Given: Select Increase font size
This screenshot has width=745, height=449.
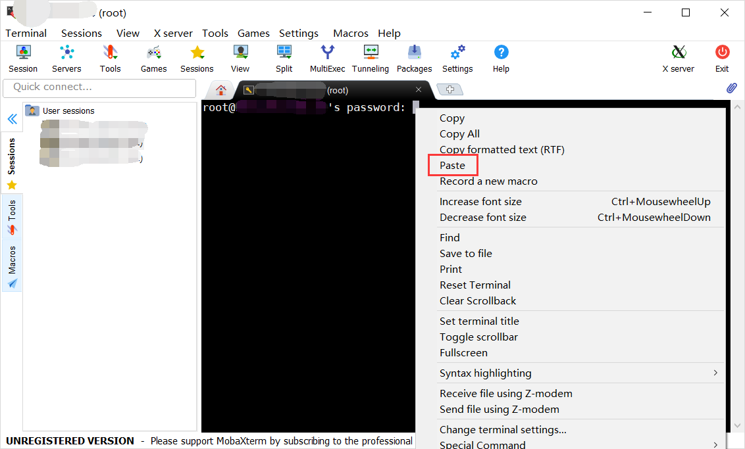Looking at the screenshot, I should (580, 202).
